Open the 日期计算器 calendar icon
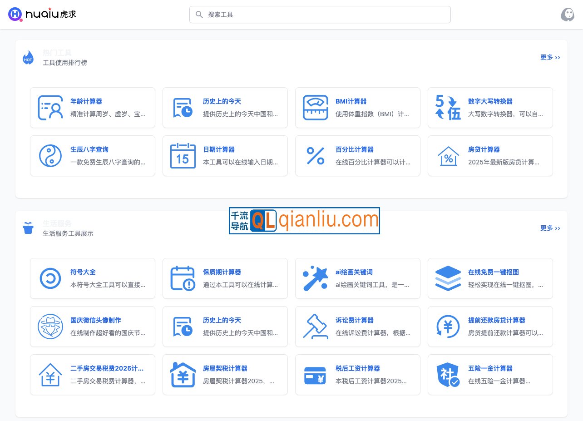 pos(183,156)
